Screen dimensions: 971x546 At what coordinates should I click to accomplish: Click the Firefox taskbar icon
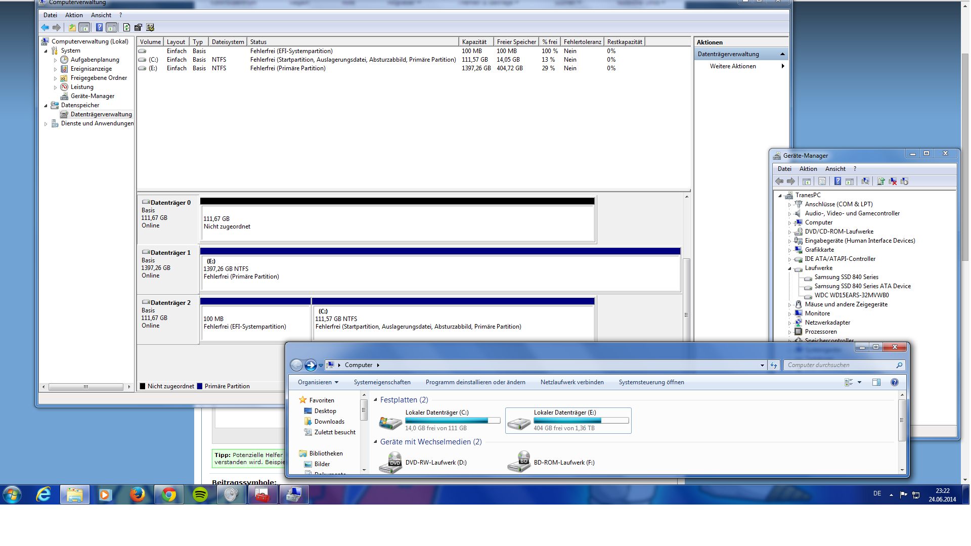tap(137, 494)
